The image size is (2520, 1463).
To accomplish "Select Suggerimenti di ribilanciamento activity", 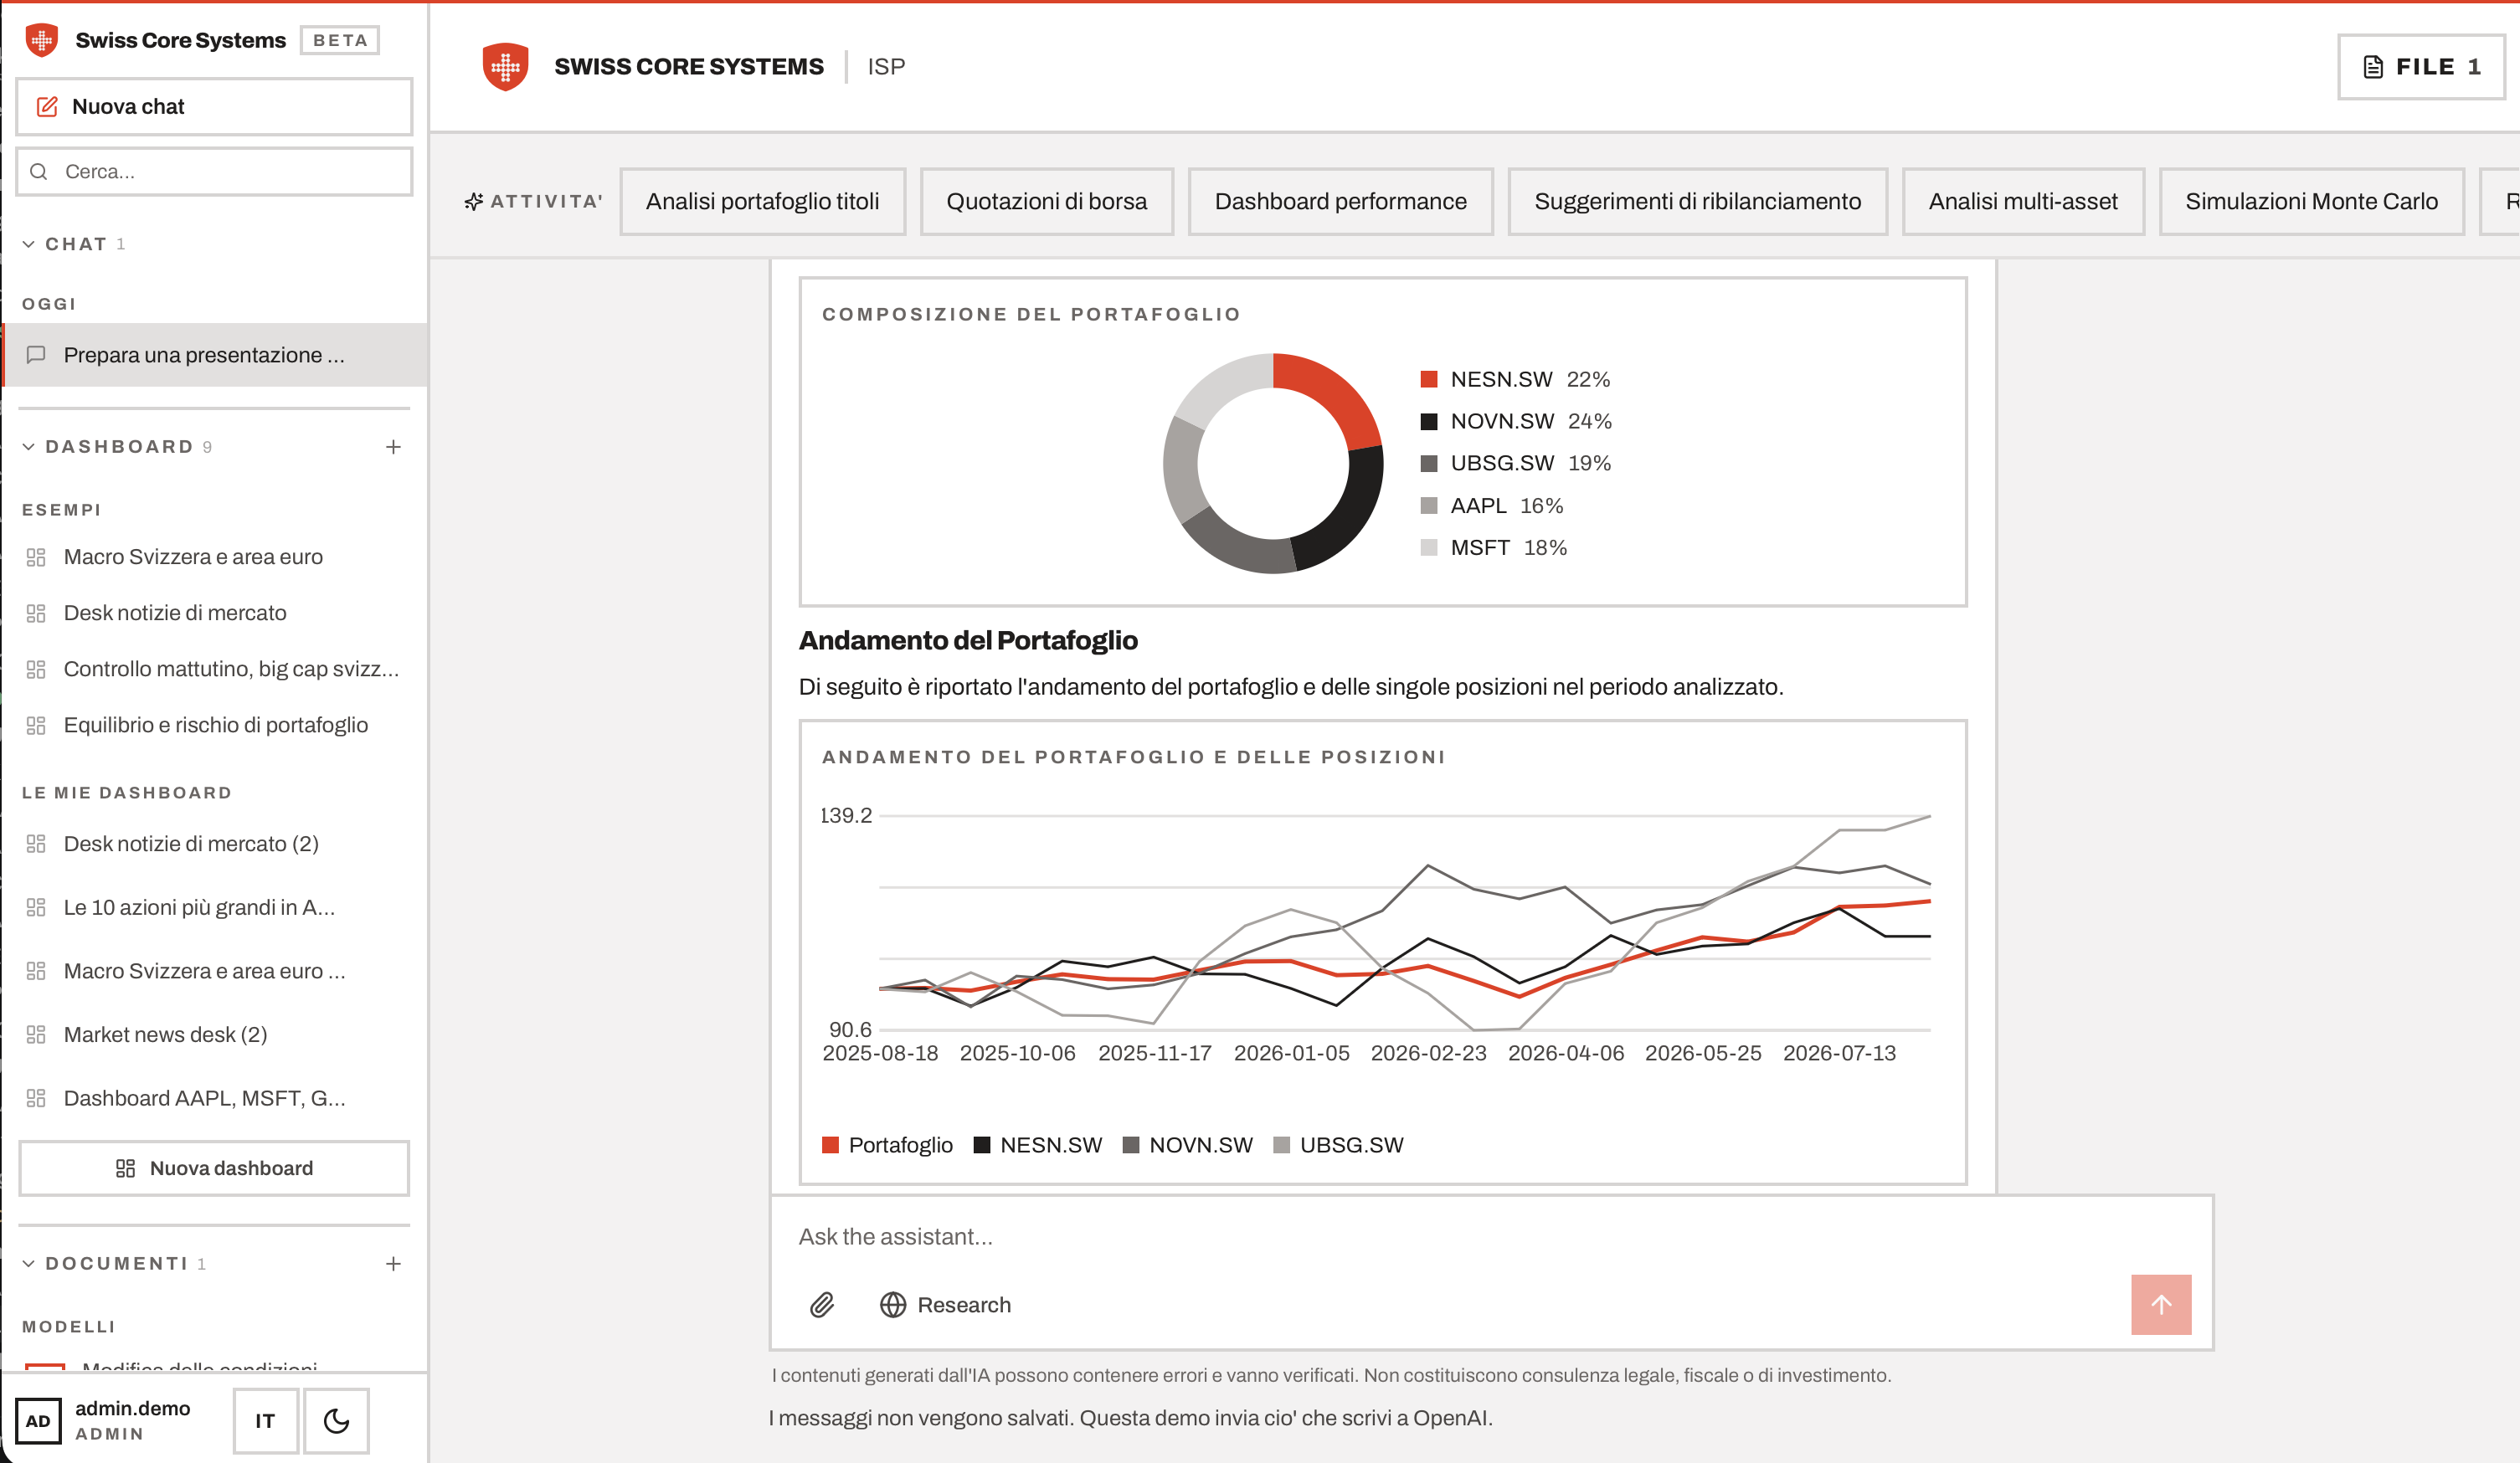I will (x=1698, y=202).
